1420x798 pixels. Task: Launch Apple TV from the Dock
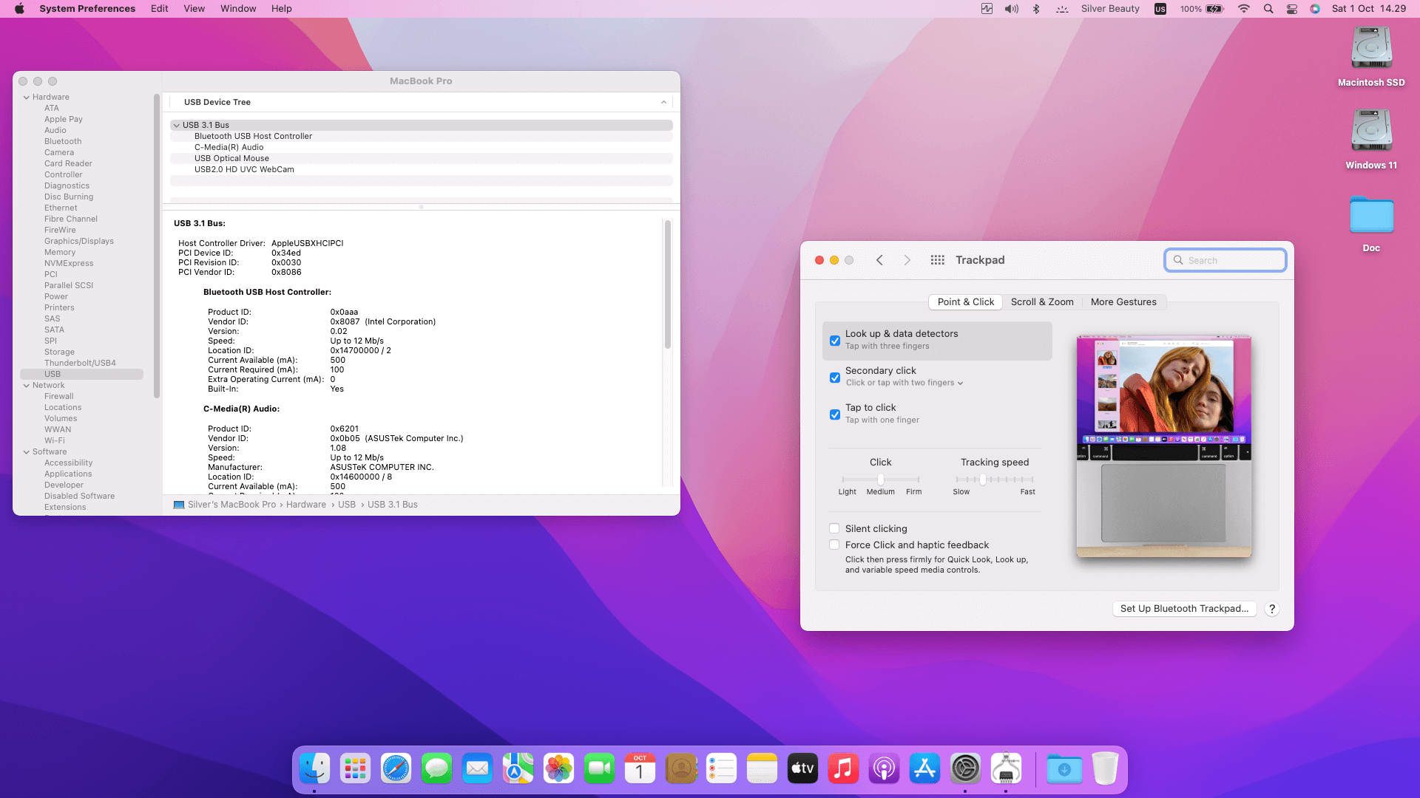803,769
